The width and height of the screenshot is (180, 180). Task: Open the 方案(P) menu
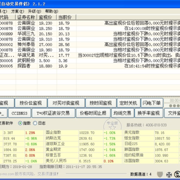17,11
